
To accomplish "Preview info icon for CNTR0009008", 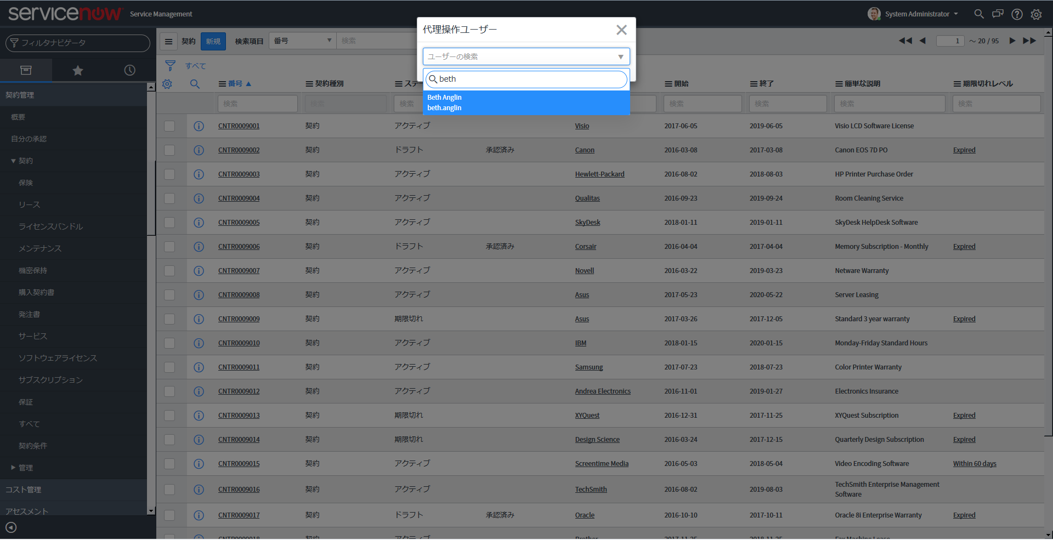I will (x=199, y=295).
